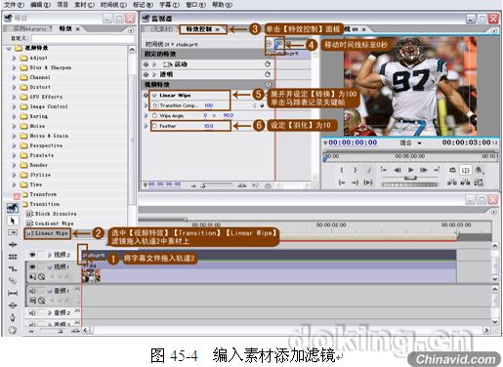Switch to the 特效控制 tab
Screen dimensions: 503x367
pos(198,29)
